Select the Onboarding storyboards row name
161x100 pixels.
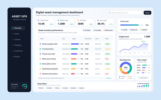[x=50, y=69]
